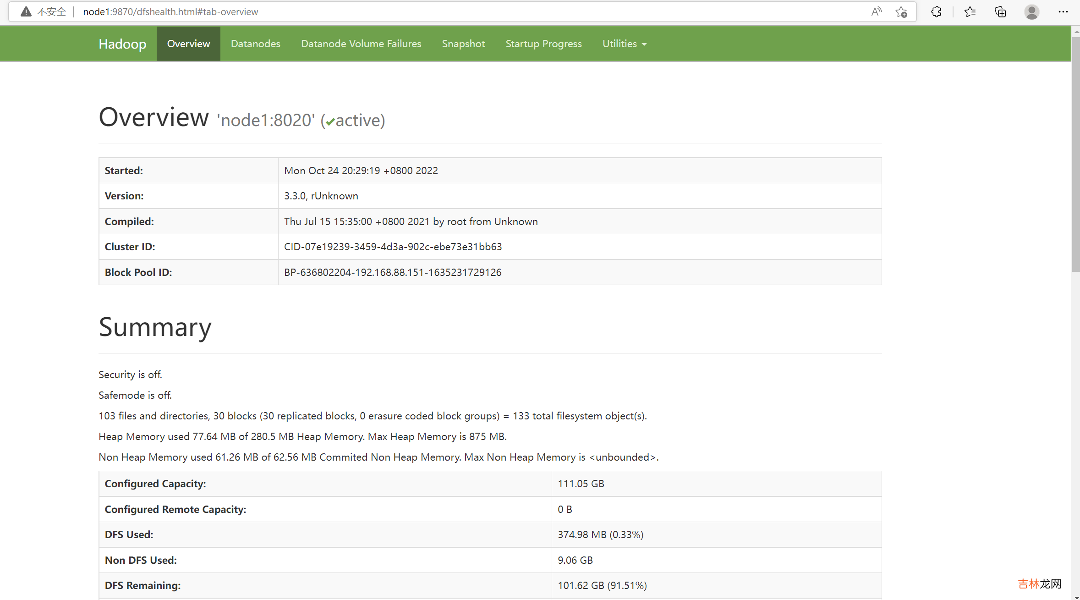Click the 'Heap Memory used 77.64 MB' line
The image size is (1080, 600).
pyautogui.click(x=302, y=436)
